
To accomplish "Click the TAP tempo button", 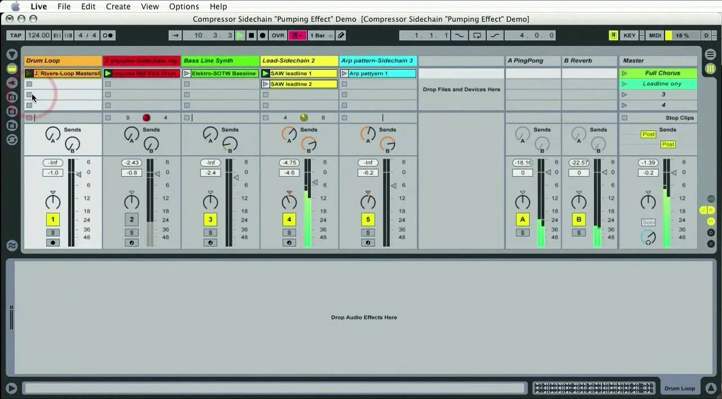I will (16, 36).
